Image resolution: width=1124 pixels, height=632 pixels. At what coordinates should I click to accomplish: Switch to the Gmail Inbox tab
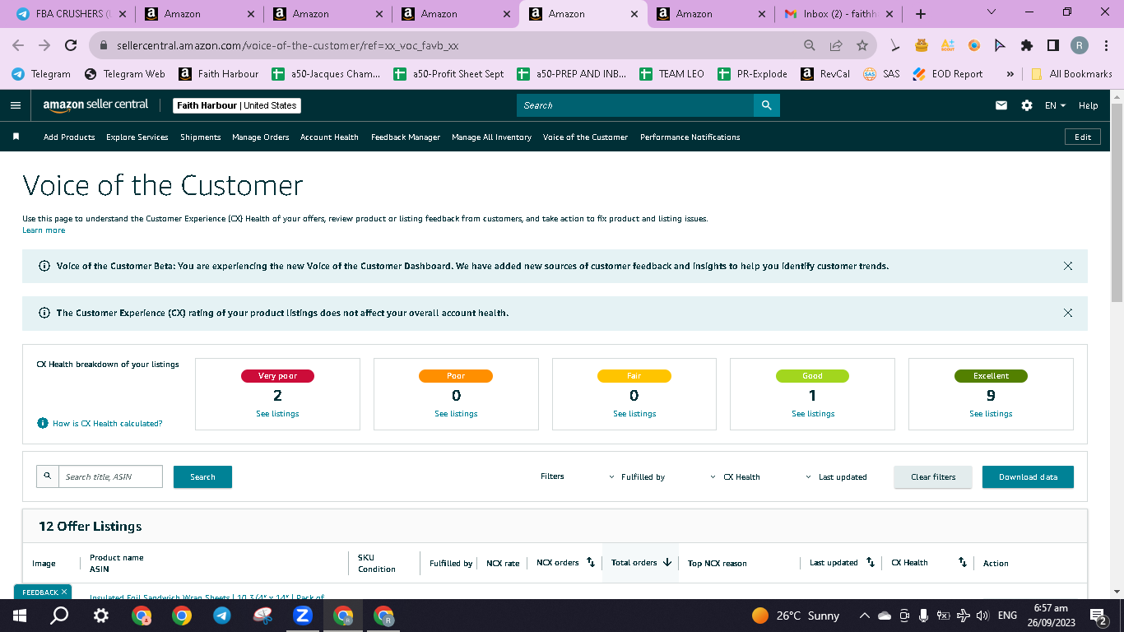[840, 14]
